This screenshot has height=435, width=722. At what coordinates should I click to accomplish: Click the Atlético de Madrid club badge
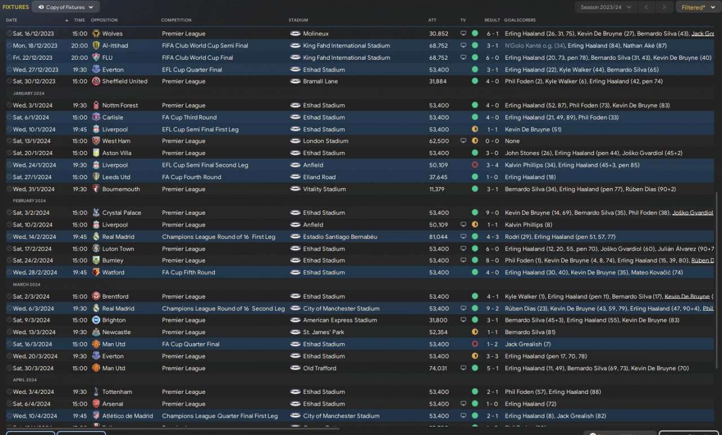[96, 416]
